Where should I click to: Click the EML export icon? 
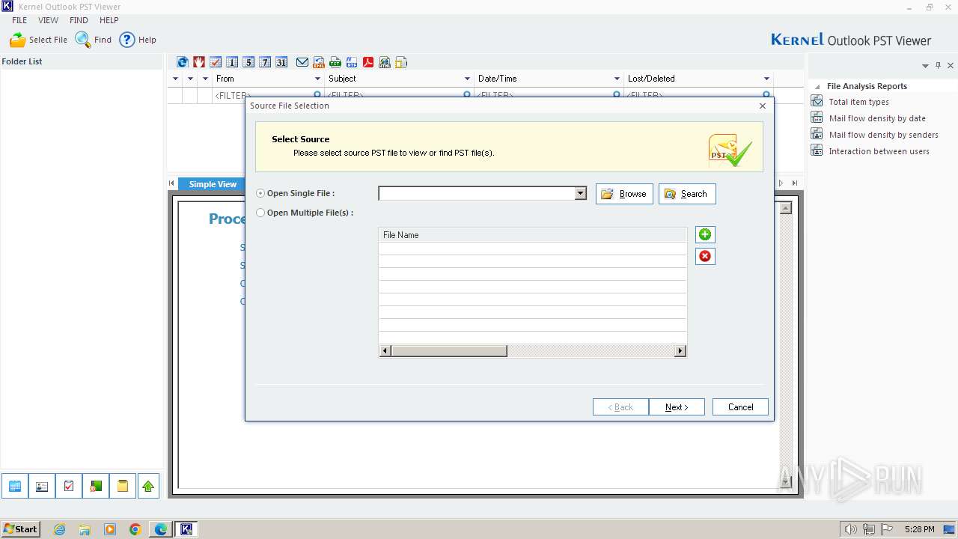point(319,62)
